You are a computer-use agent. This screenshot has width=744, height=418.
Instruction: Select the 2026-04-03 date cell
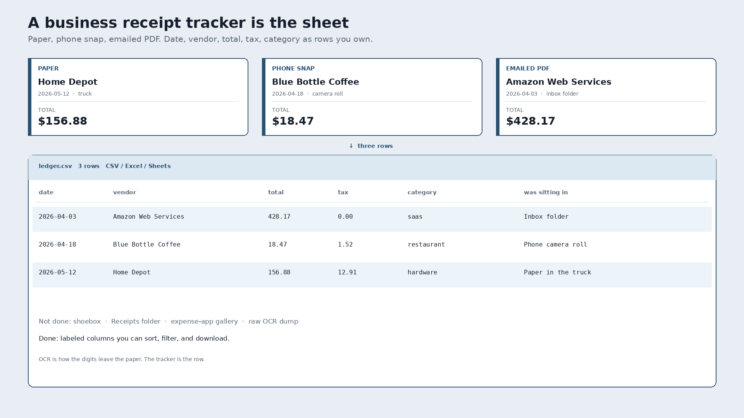pos(57,217)
